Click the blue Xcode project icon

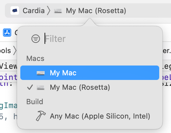click(7, 32)
